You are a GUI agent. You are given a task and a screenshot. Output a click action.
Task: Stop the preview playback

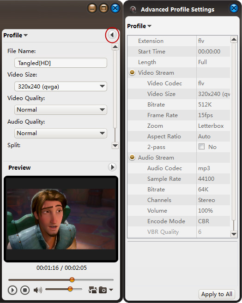25,290
